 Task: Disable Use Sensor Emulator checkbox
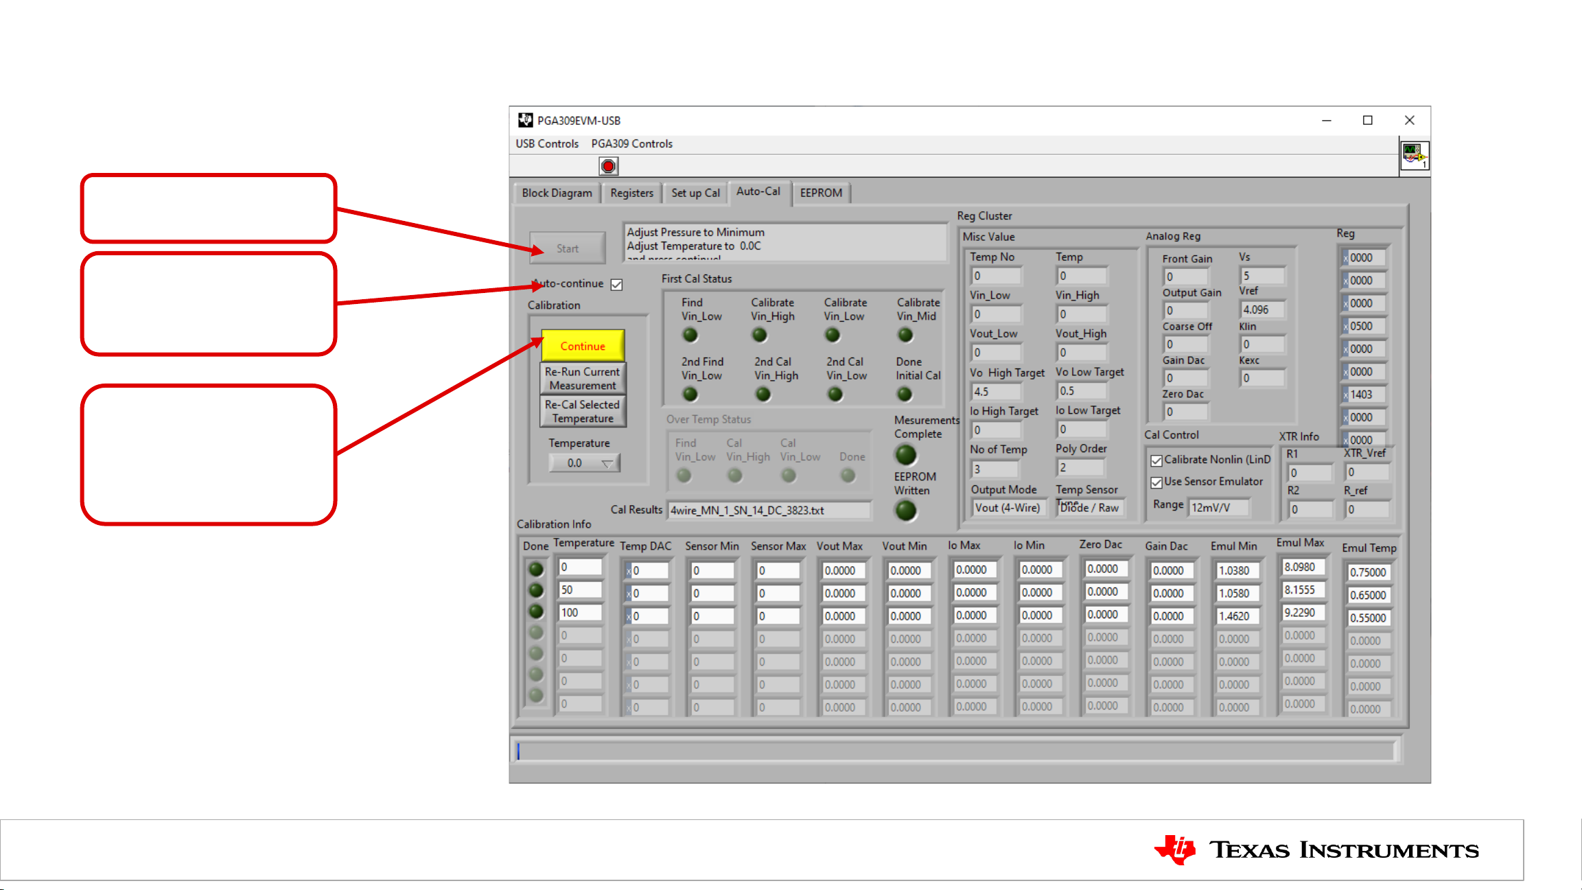tap(1156, 482)
